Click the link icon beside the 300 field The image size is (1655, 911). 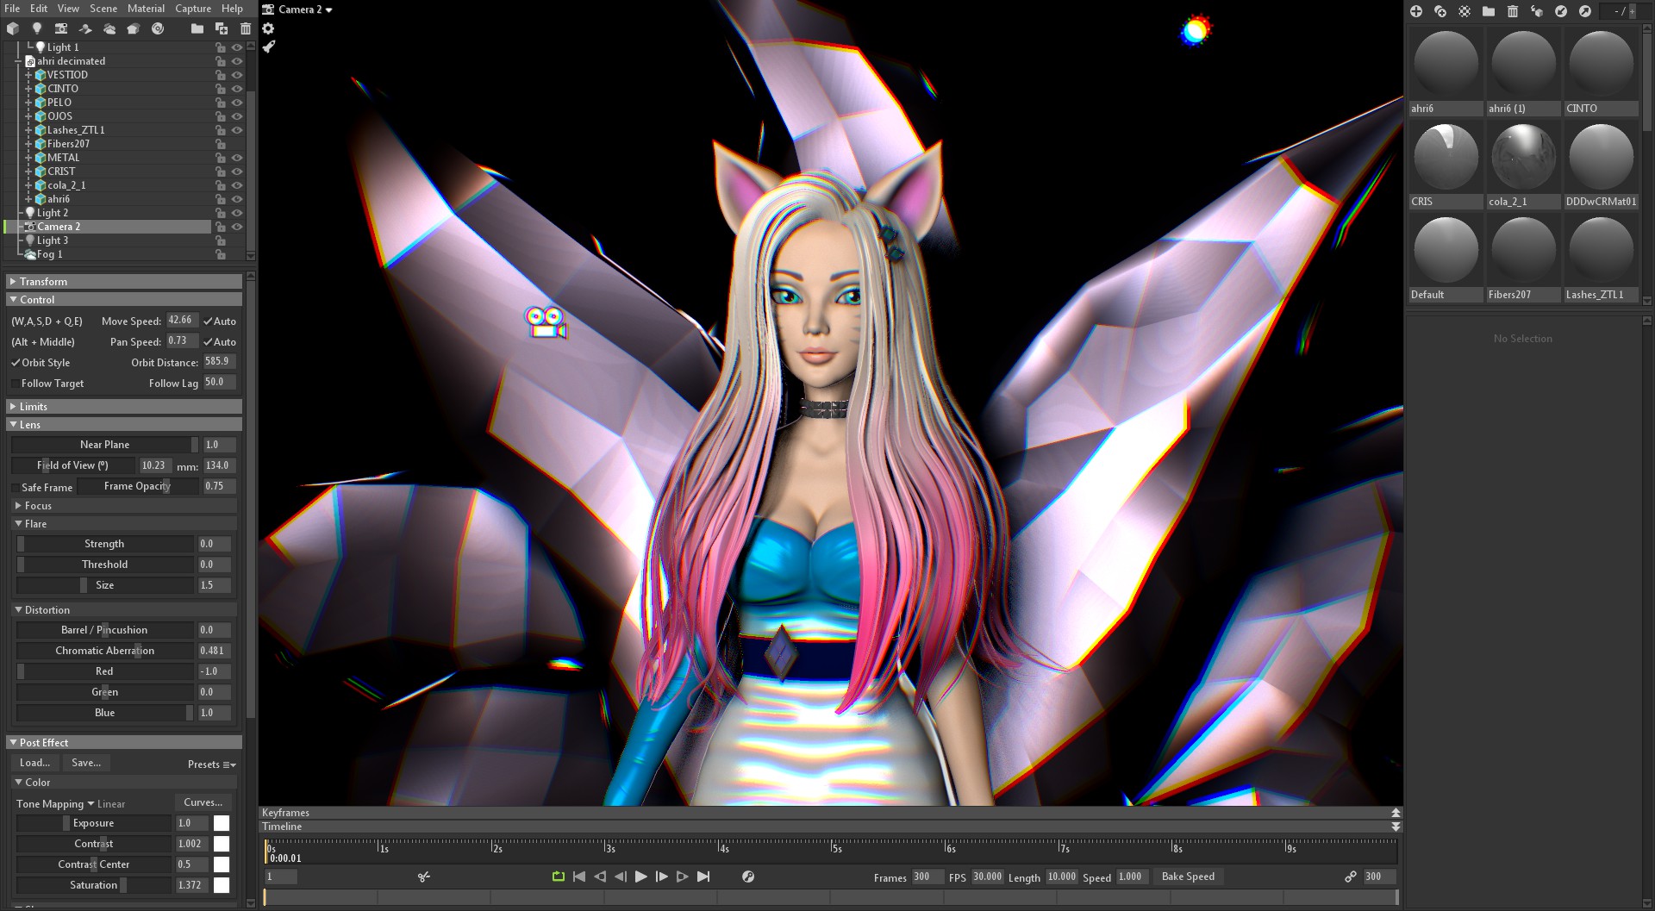pos(1351,877)
